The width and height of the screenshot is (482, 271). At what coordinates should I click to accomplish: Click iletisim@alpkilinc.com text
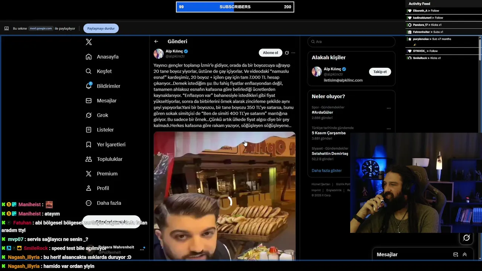pyautogui.click(x=343, y=80)
